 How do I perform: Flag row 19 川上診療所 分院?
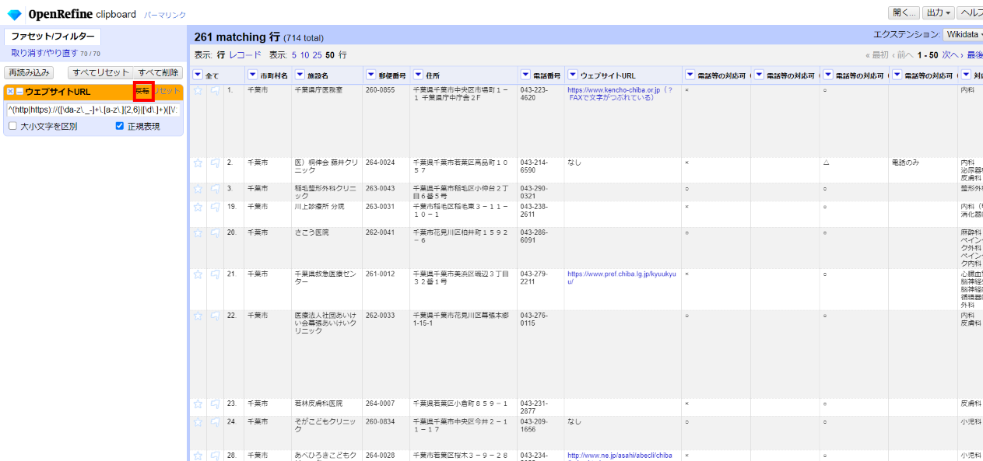tap(216, 208)
